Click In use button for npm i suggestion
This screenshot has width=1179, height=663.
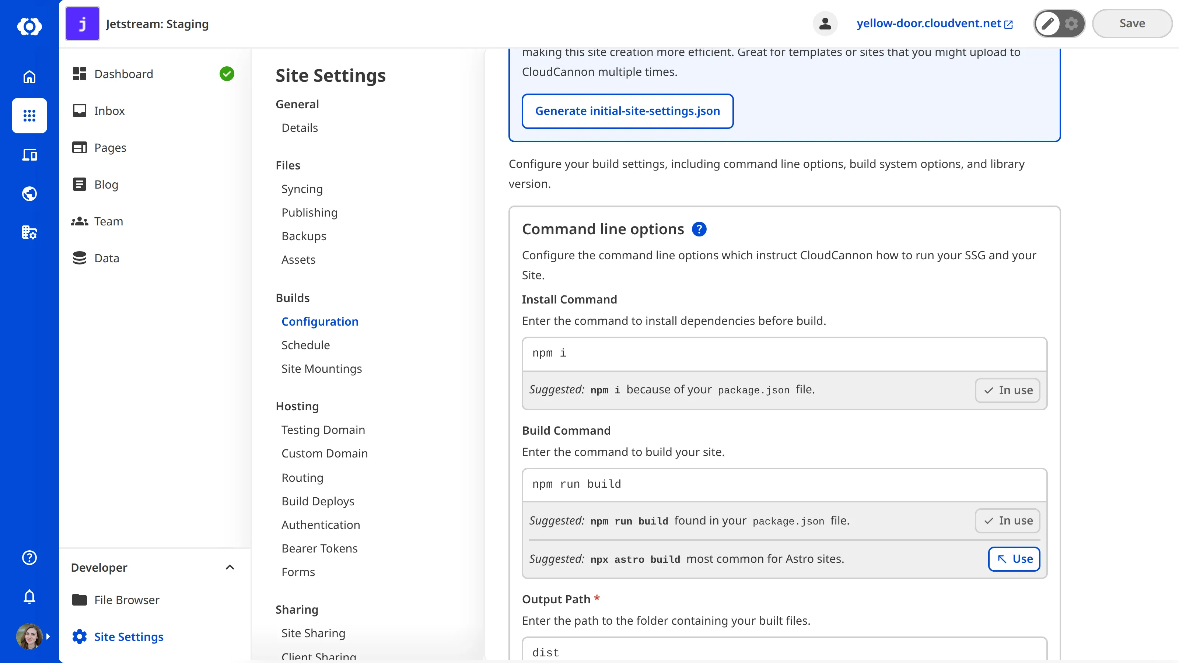pos(1007,390)
